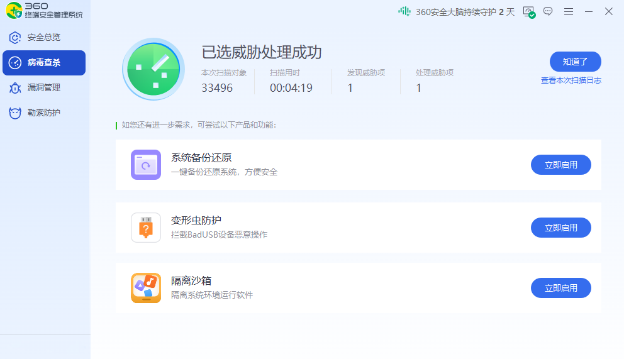
Task: Enable 系统备份还原 with 立即启用
Action: [x=560, y=165]
